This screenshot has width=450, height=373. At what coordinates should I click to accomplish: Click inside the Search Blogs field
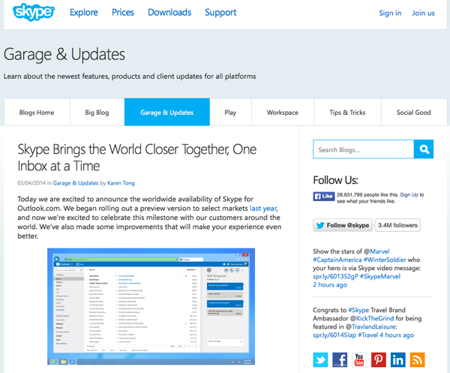363,149
